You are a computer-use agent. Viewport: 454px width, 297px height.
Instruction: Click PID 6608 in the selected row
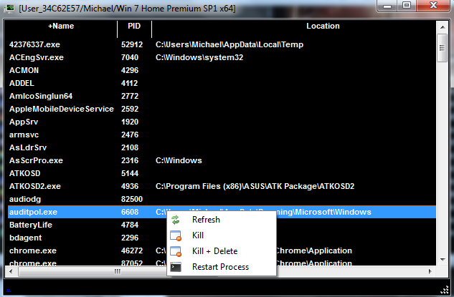click(x=130, y=212)
